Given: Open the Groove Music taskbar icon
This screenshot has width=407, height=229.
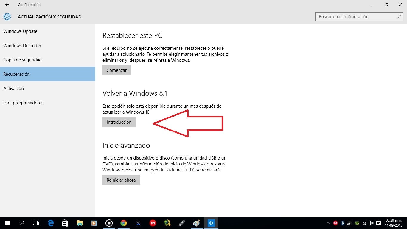Looking at the screenshot, I should pyautogui.click(x=109, y=223).
